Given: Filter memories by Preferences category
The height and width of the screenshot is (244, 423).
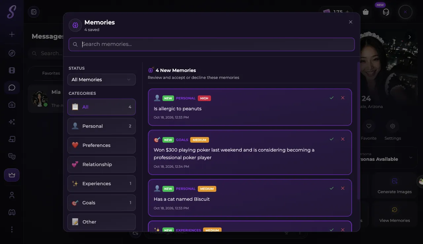Looking at the screenshot, I should [101, 145].
